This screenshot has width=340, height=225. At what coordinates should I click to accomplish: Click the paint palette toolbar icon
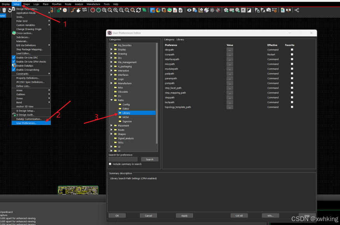(206, 10)
